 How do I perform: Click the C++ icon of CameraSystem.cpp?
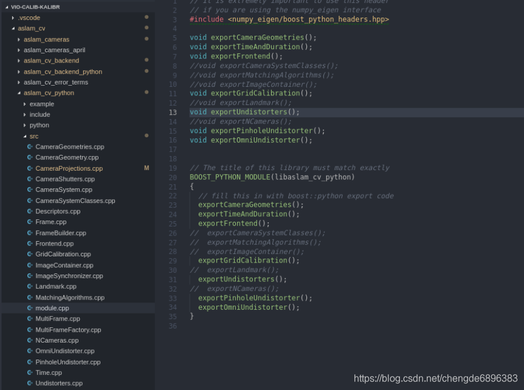(x=30, y=190)
